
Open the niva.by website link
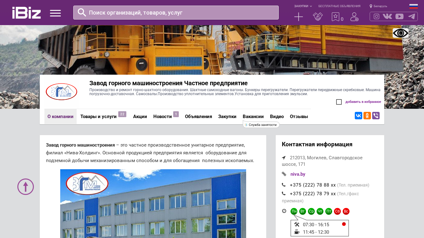(298, 174)
